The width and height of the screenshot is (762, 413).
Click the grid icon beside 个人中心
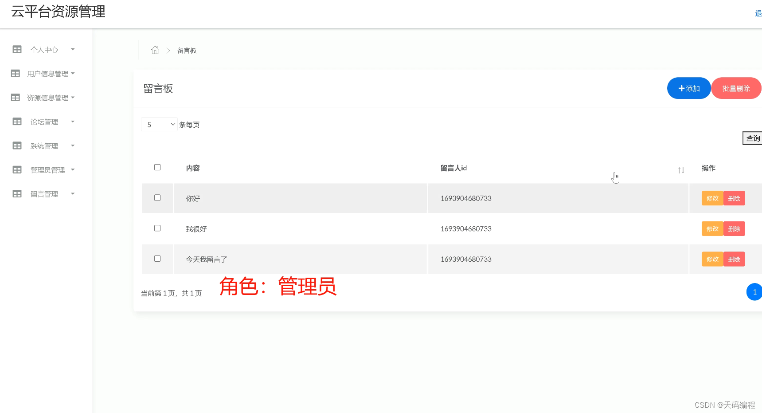(17, 49)
